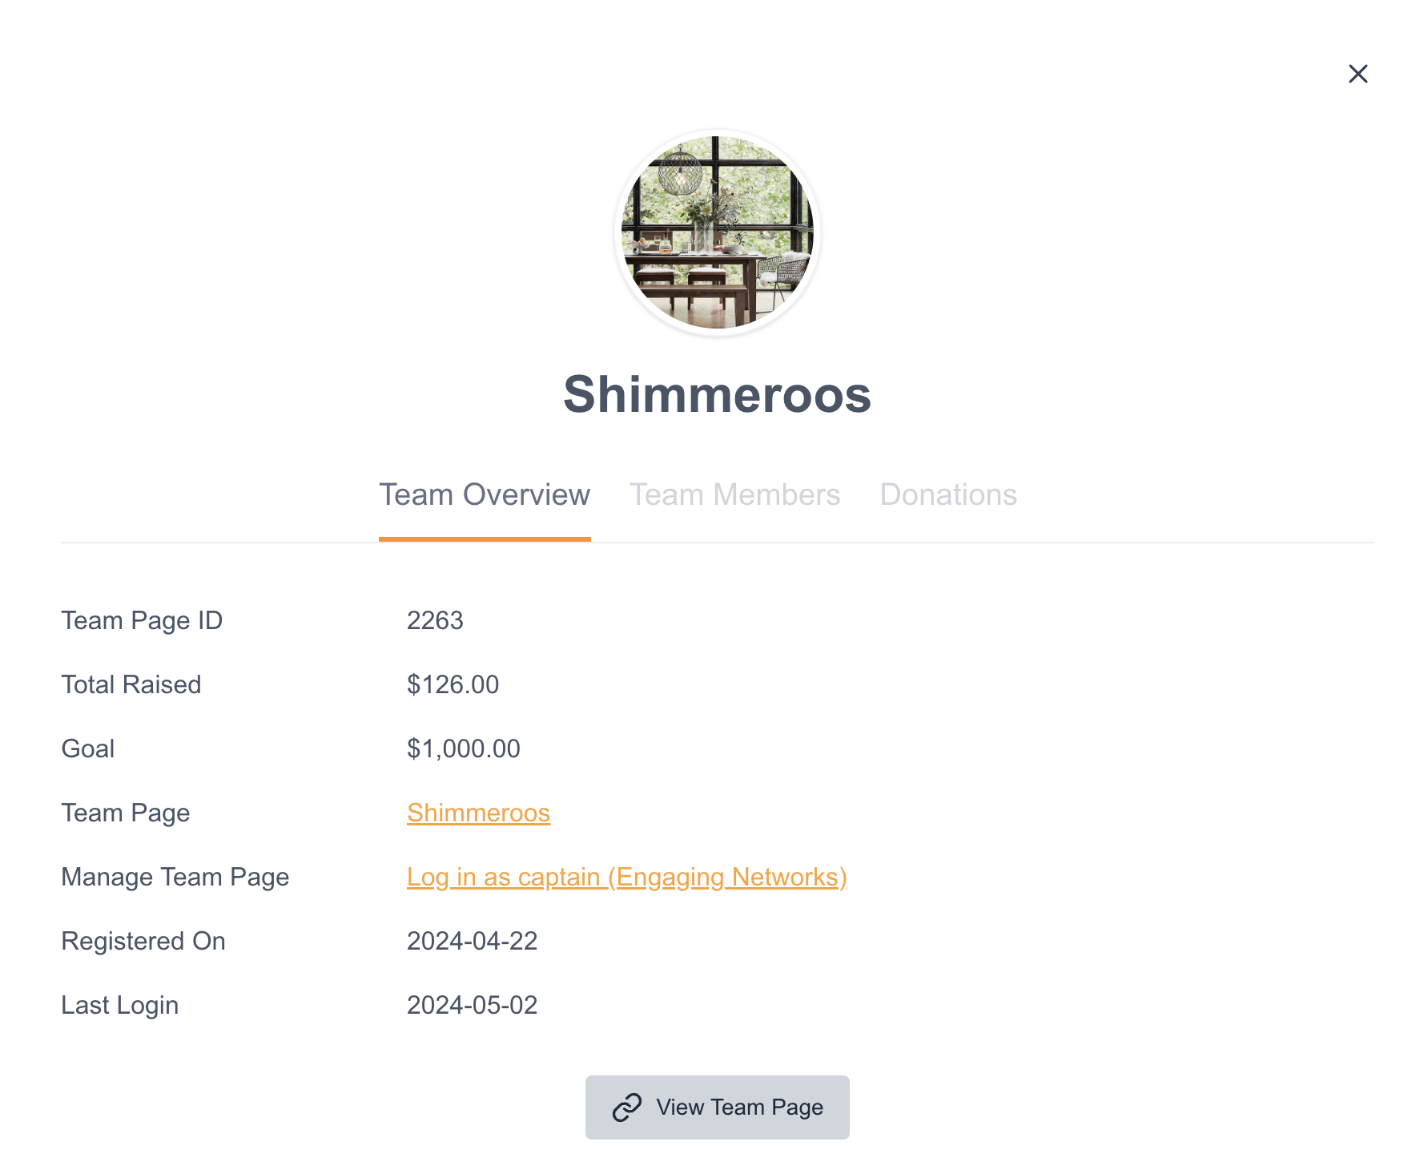Image resolution: width=1424 pixels, height=1162 pixels.
Task: Click the Registered On label
Action: (143, 941)
